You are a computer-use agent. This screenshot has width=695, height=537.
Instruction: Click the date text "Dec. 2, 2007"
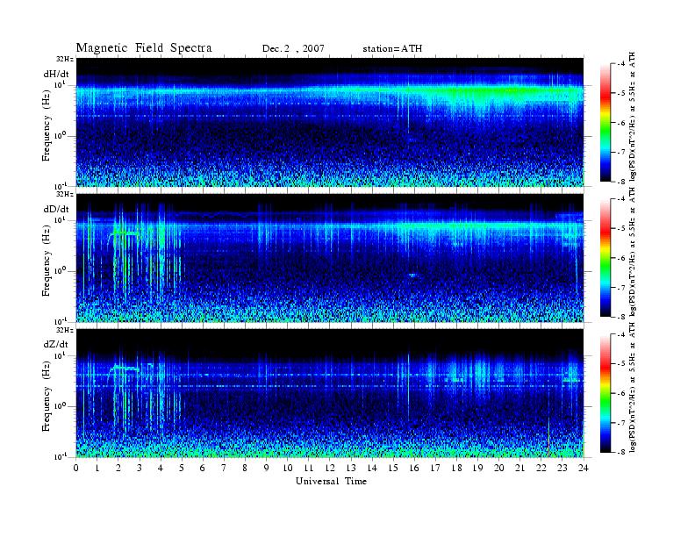(x=293, y=49)
